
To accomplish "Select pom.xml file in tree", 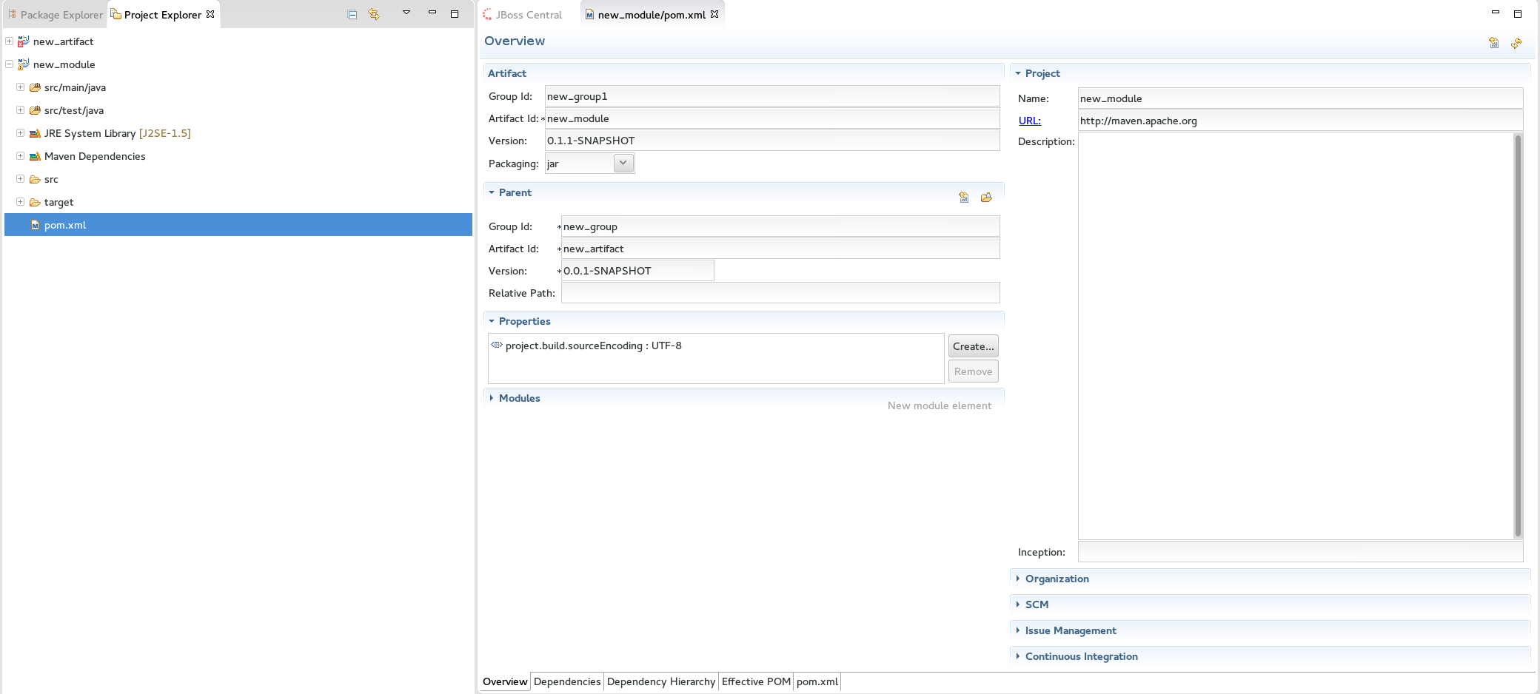I will (x=238, y=225).
